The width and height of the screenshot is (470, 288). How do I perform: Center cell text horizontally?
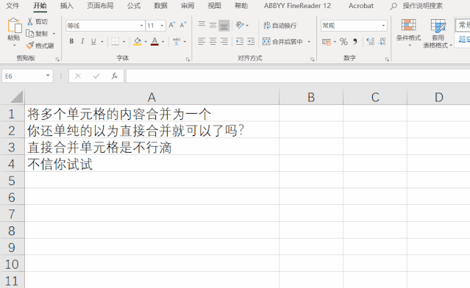tap(213, 41)
